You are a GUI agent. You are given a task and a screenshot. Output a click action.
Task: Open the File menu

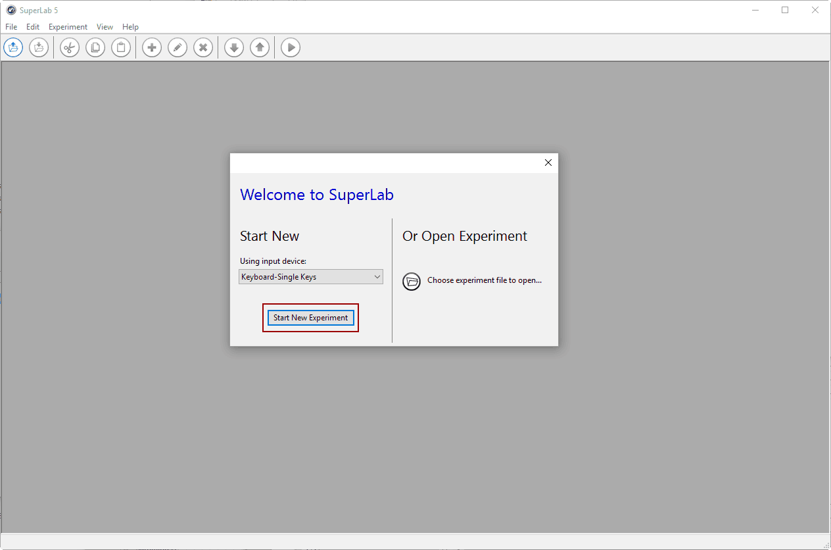point(11,27)
